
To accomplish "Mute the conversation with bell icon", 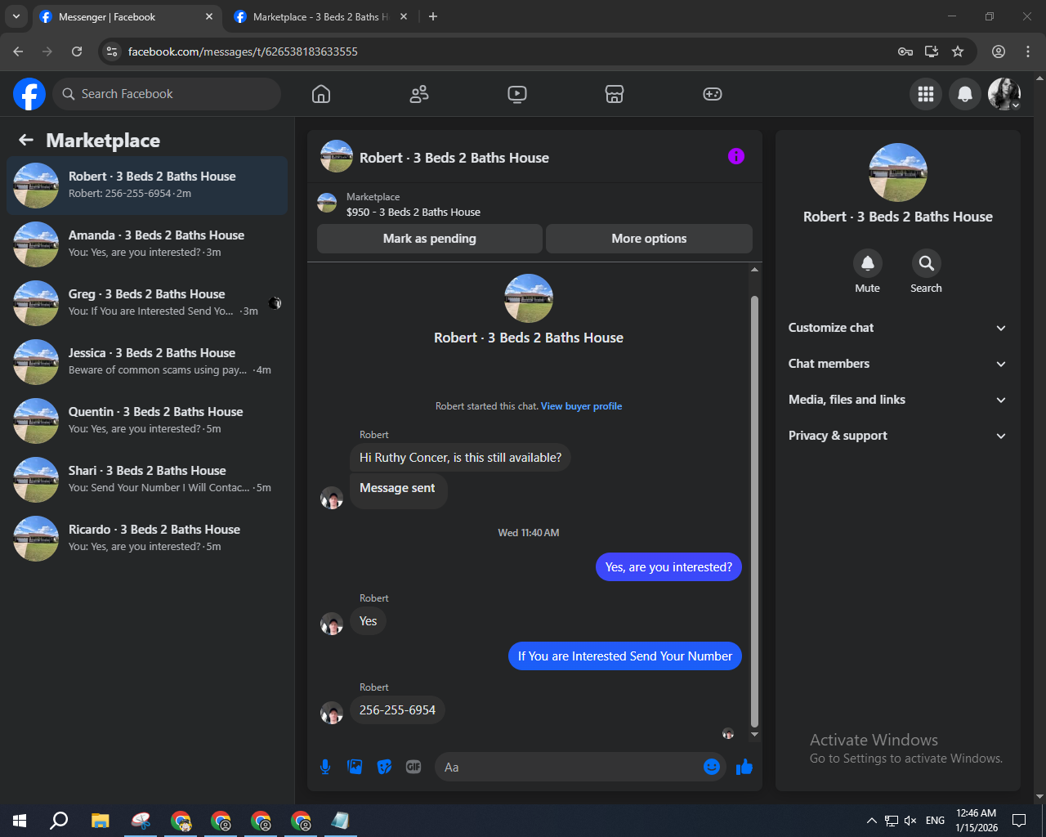I will click(868, 263).
